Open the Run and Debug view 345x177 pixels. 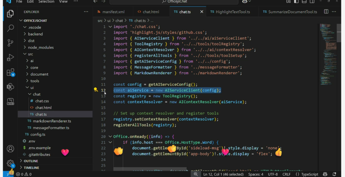[10, 58]
